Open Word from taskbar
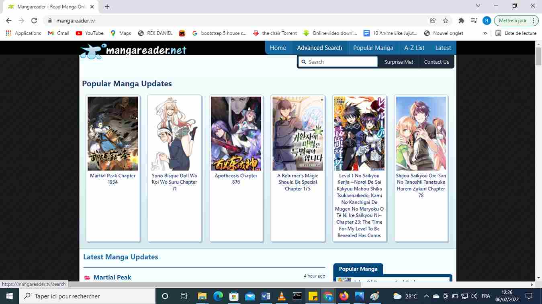This screenshot has height=304, width=542. pyautogui.click(x=266, y=296)
